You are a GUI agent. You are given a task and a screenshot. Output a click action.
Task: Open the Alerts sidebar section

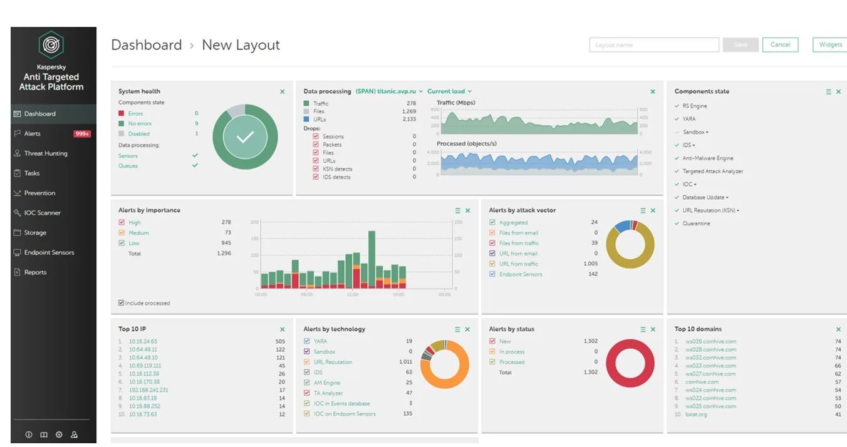(x=53, y=134)
